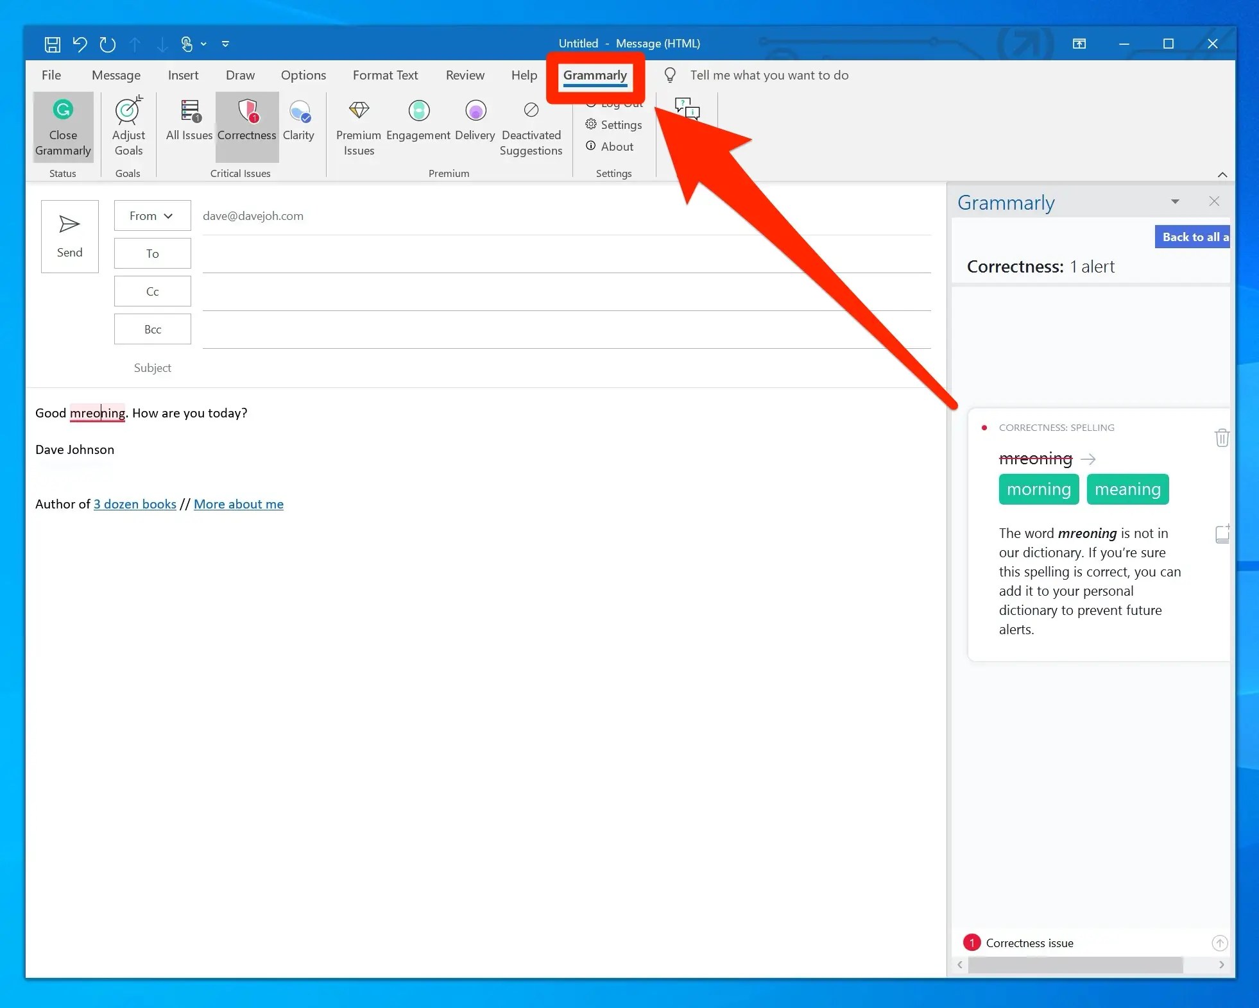Dismiss alert with trash icon
Screen dimensions: 1259x1008
(x=1221, y=438)
